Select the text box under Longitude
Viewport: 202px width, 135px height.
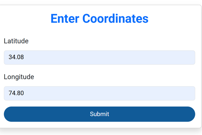pos(99,93)
